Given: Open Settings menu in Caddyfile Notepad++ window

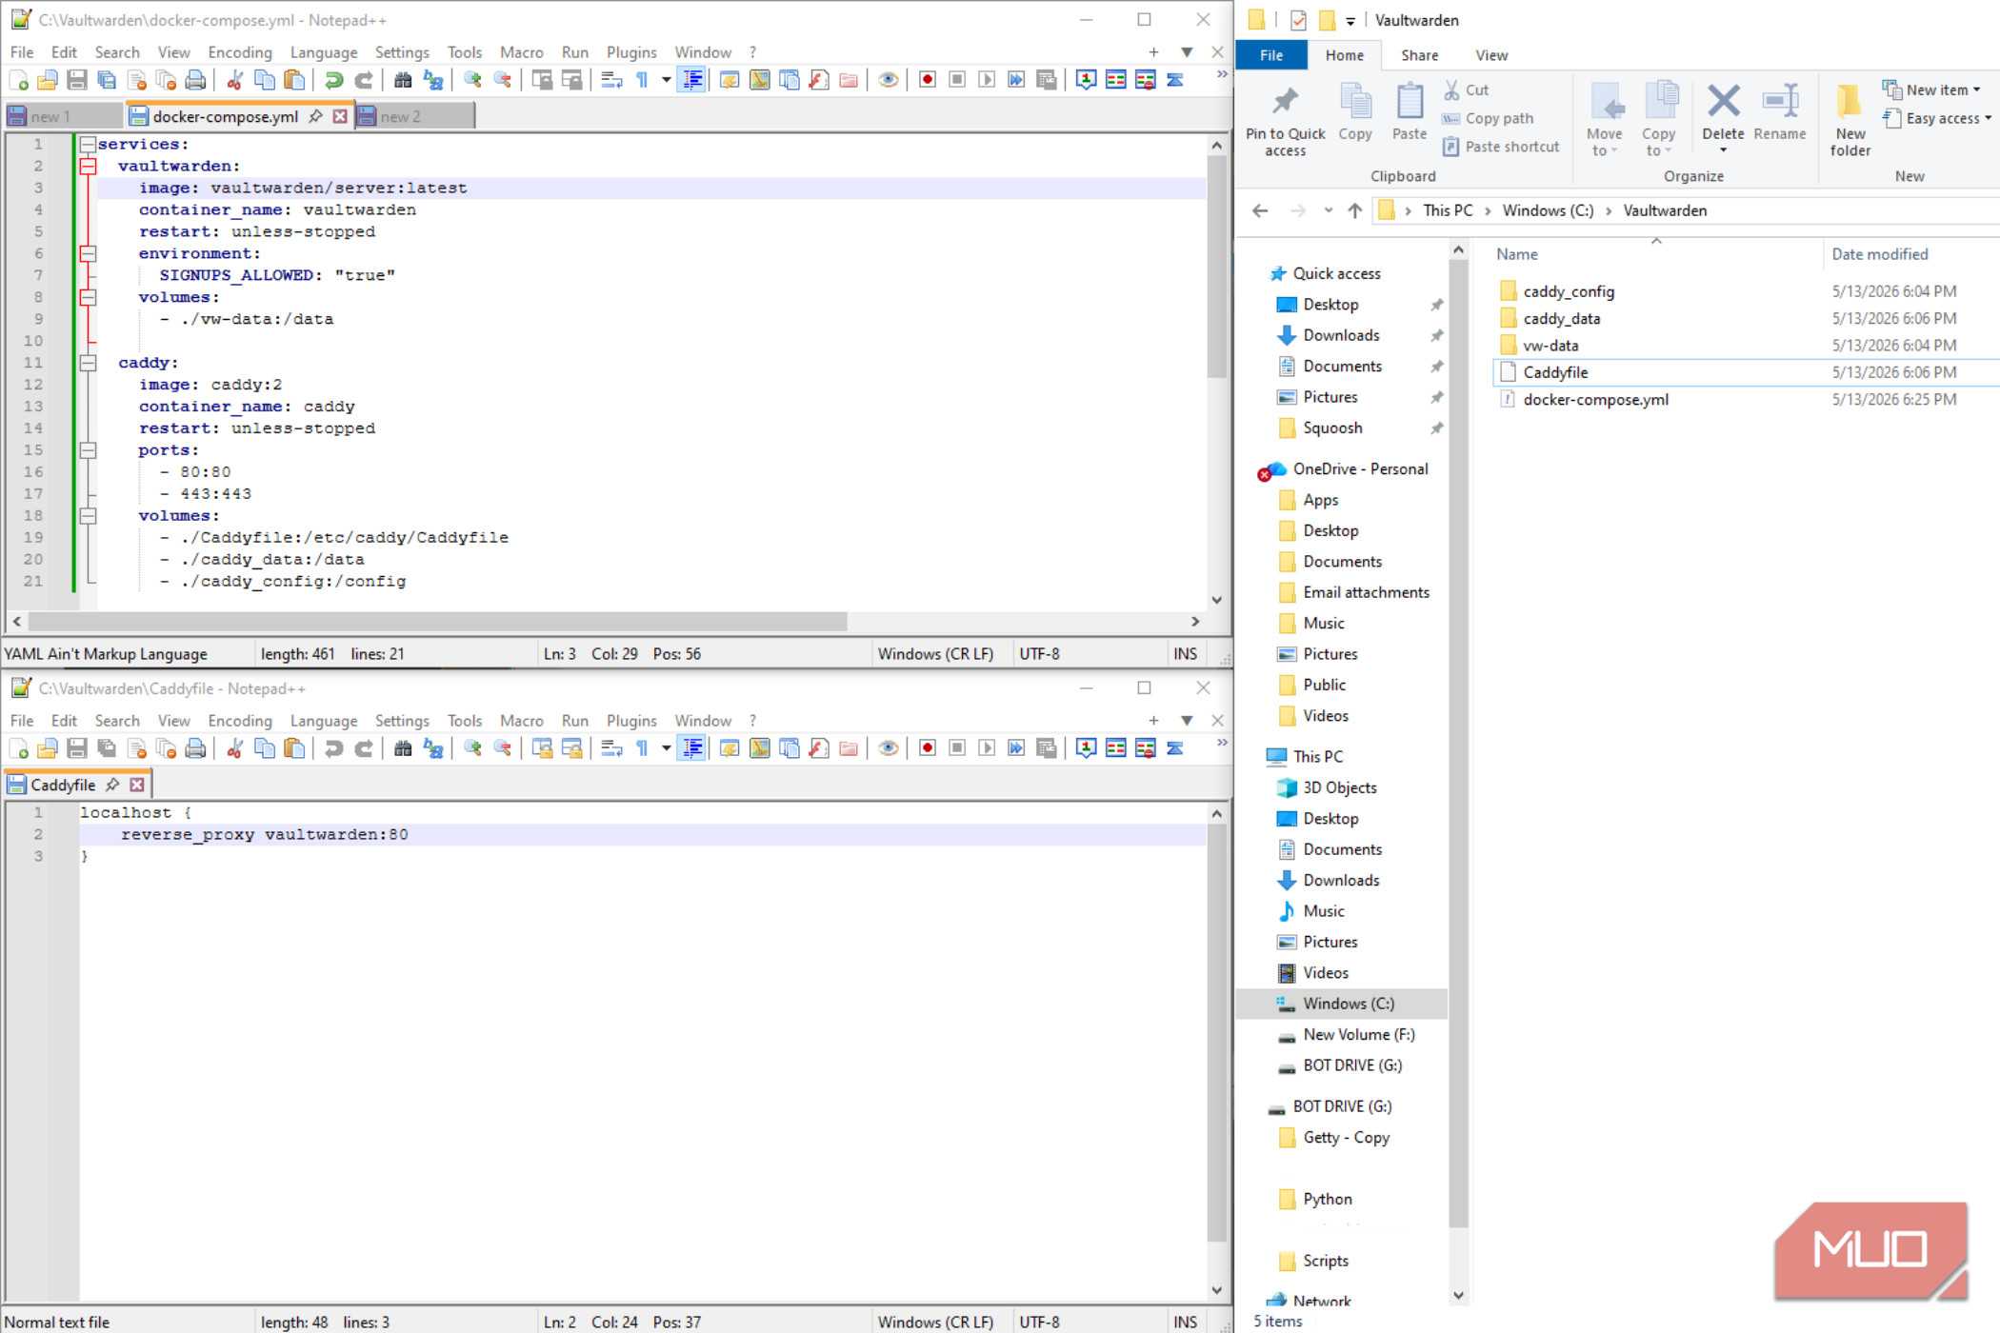Looking at the screenshot, I should pos(402,721).
